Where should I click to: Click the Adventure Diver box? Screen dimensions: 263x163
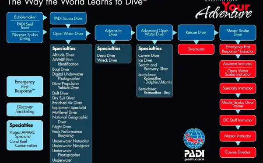pyautogui.click(x=113, y=33)
